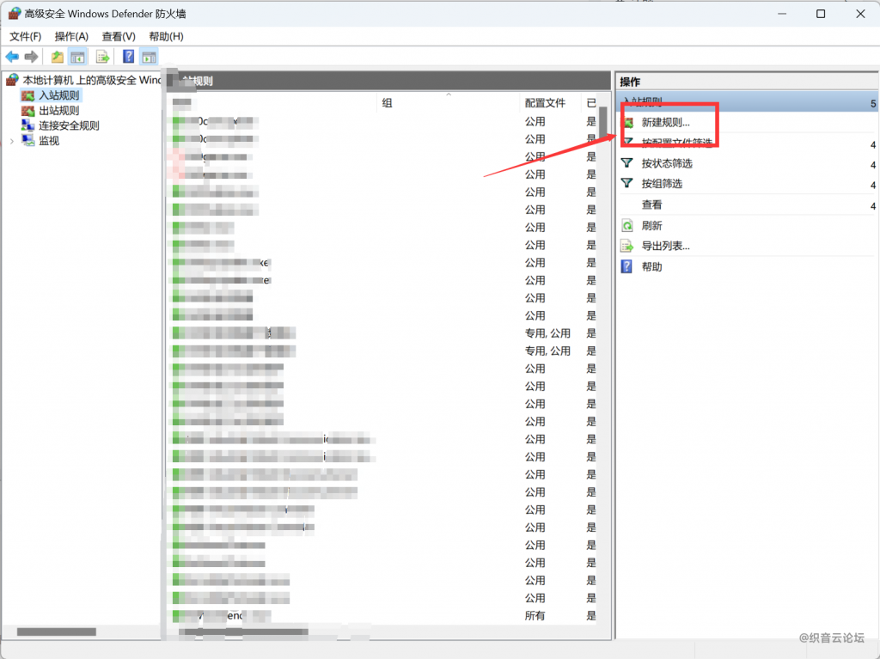Select the root 本地计算机 上的高级安全 node
Screen dimensions: 880x659
(x=91, y=80)
